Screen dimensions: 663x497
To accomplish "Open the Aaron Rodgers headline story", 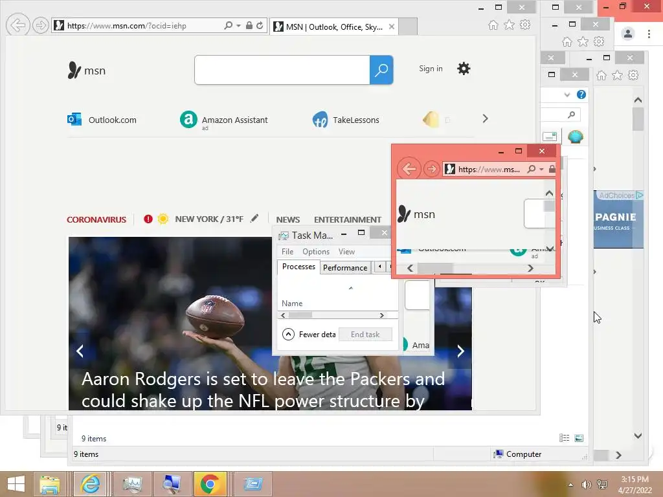I will (x=263, y=390).
